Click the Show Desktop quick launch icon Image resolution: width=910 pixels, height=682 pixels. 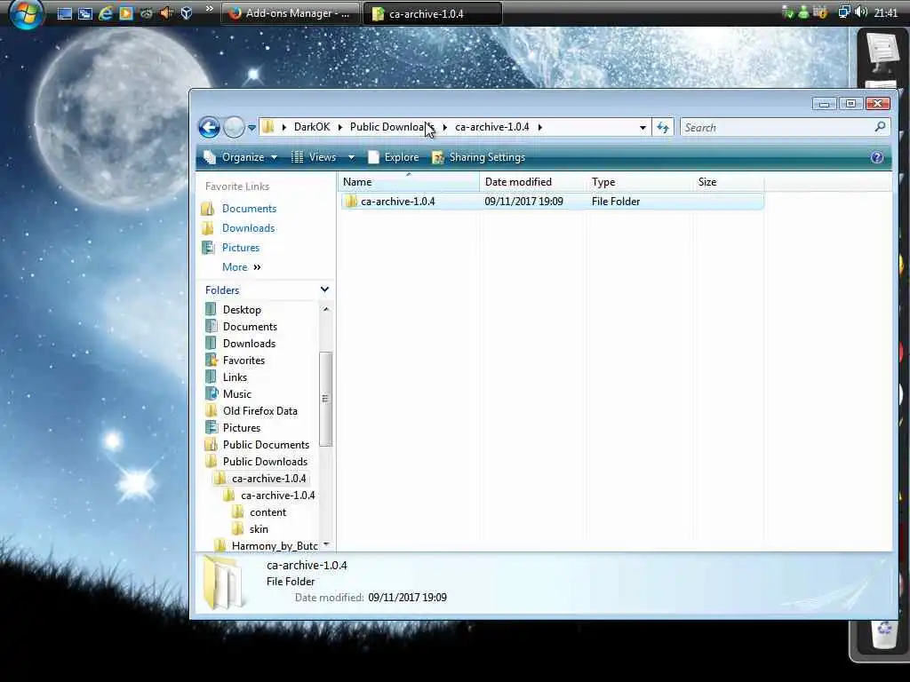tap(64, 13)
